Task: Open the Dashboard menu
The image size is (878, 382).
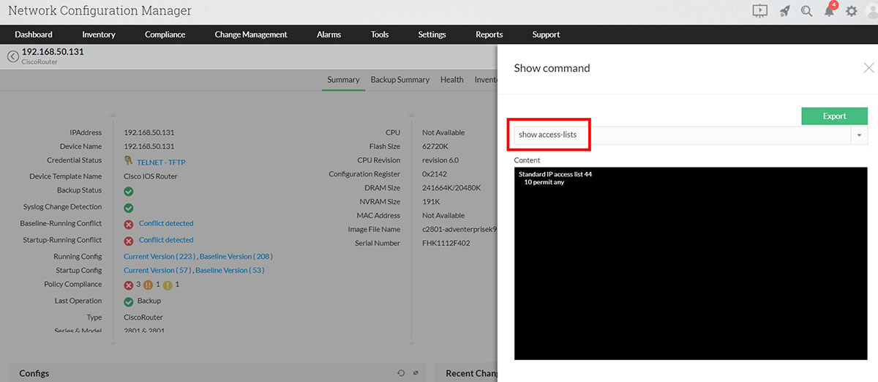Action: pos(34,34)
